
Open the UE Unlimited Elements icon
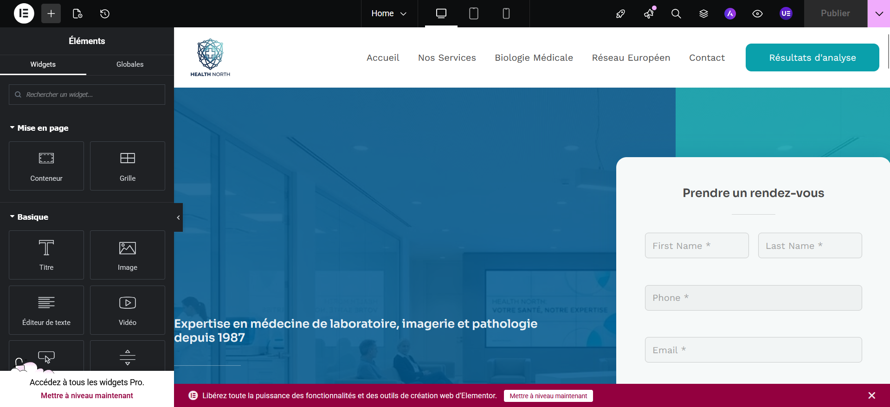[786, 13]
